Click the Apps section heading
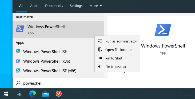This screenshot has height=99, width=195. point(20,43)
